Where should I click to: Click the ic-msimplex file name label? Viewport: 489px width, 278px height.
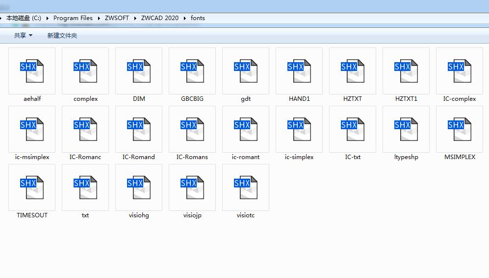(x=32, y=157)
